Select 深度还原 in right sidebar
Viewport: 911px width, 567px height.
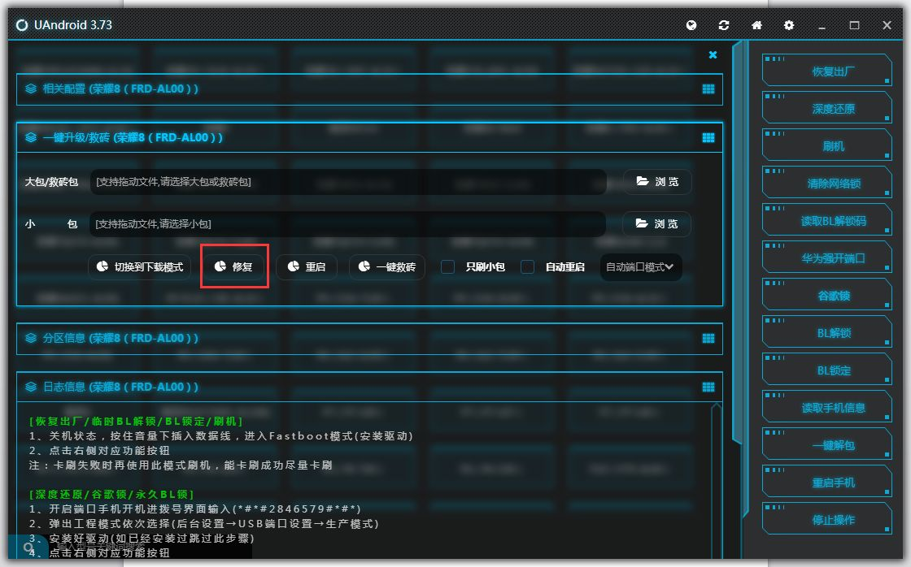[x=827, y=108]
